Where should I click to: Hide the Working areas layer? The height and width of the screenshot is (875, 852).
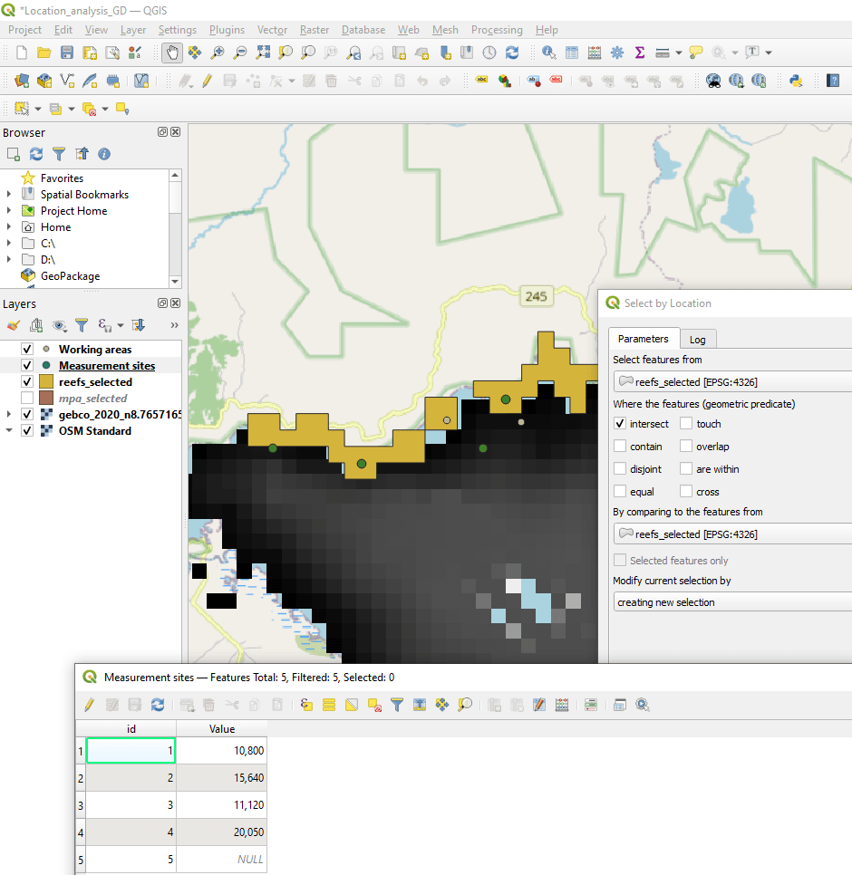[27, 350]
